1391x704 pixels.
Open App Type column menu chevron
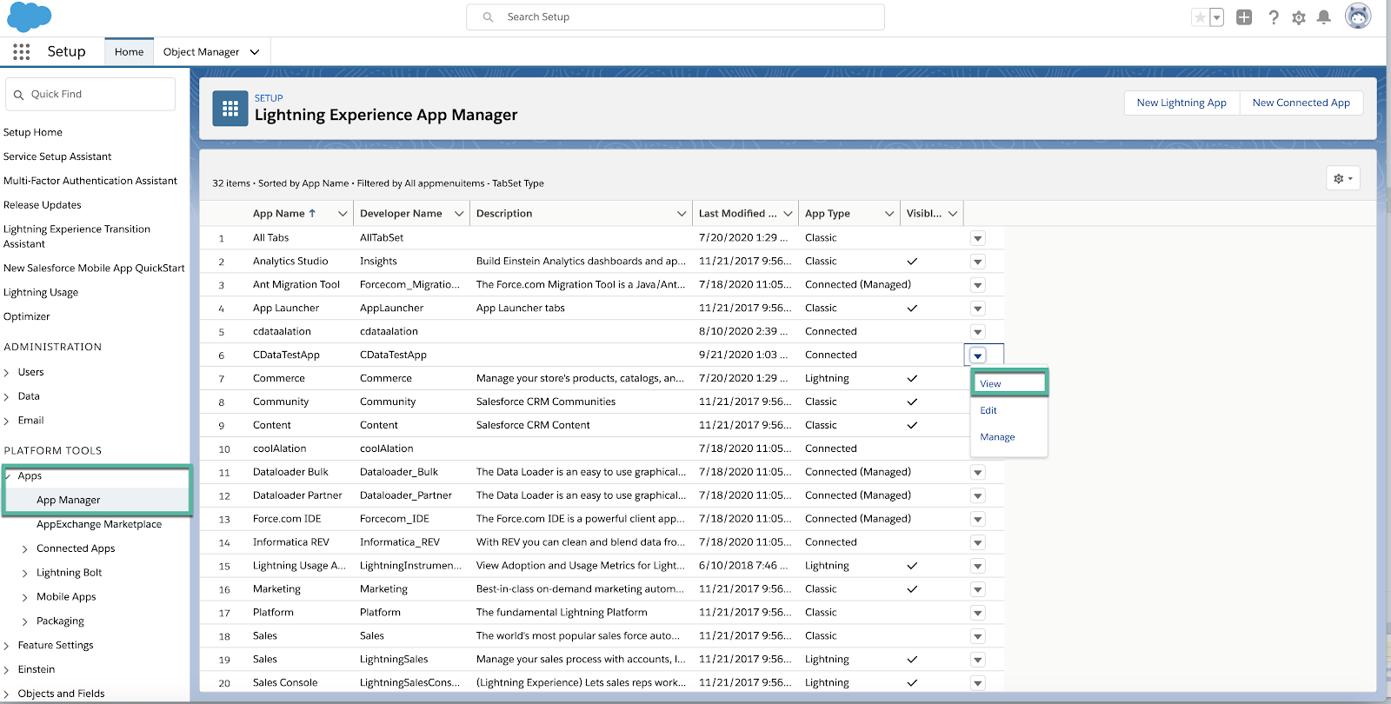tap(889, 214)
